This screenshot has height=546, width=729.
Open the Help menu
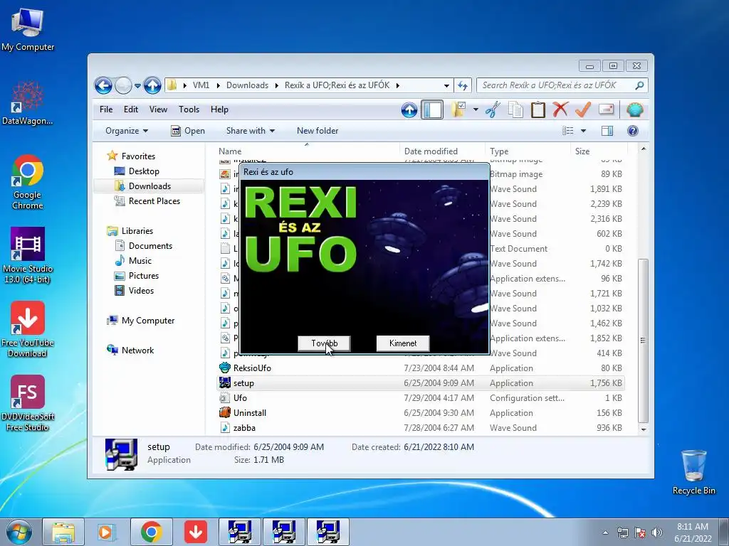(x=219, y=109)
